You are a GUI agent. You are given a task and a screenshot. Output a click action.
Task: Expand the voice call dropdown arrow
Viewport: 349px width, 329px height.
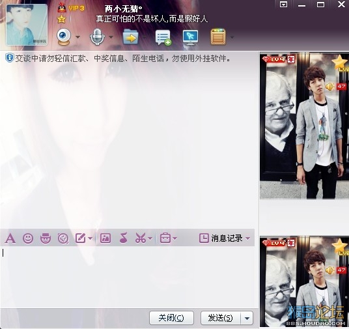[x=111, y=37]
